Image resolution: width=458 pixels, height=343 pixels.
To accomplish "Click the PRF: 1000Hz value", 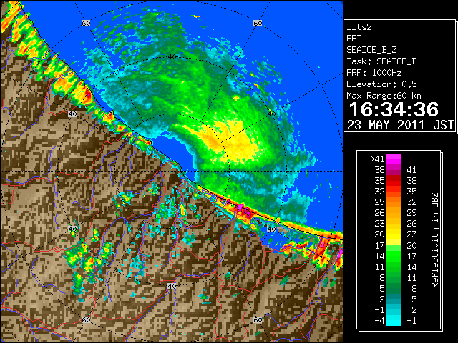I will click(374, 73).
